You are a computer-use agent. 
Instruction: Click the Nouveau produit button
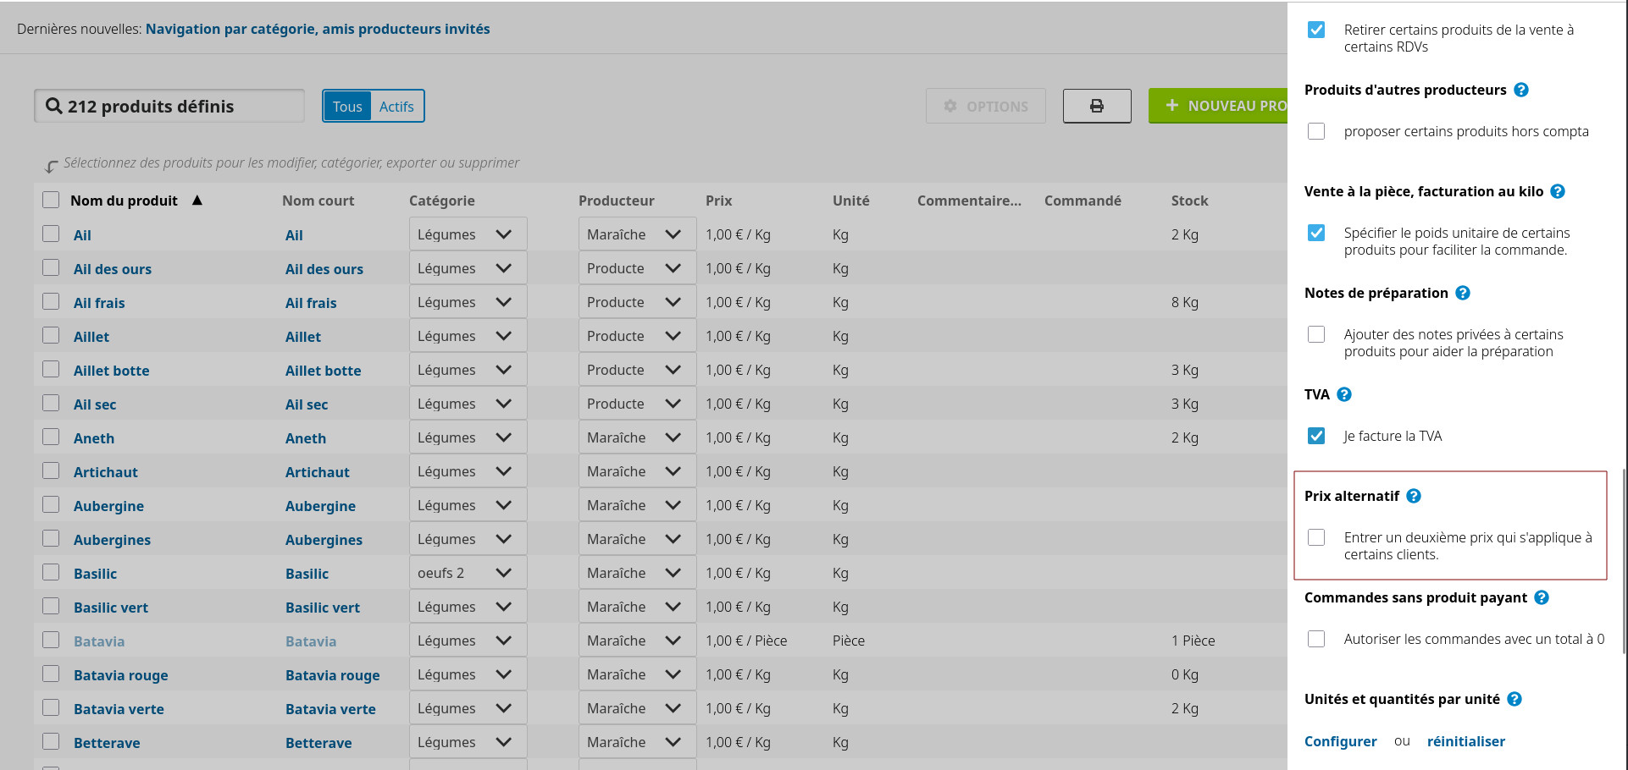pyautogui.click(x=1220, y=106)
